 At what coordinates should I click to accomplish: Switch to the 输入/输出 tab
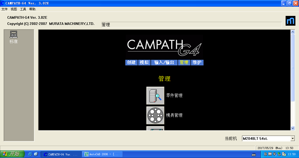click(x=164, y=62)
